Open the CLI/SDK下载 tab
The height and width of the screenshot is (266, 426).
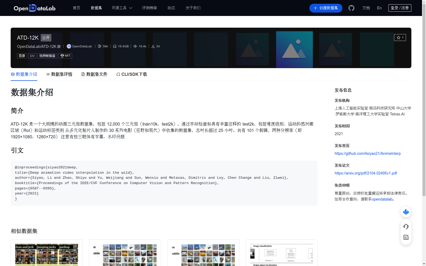[x=132, y=74]
